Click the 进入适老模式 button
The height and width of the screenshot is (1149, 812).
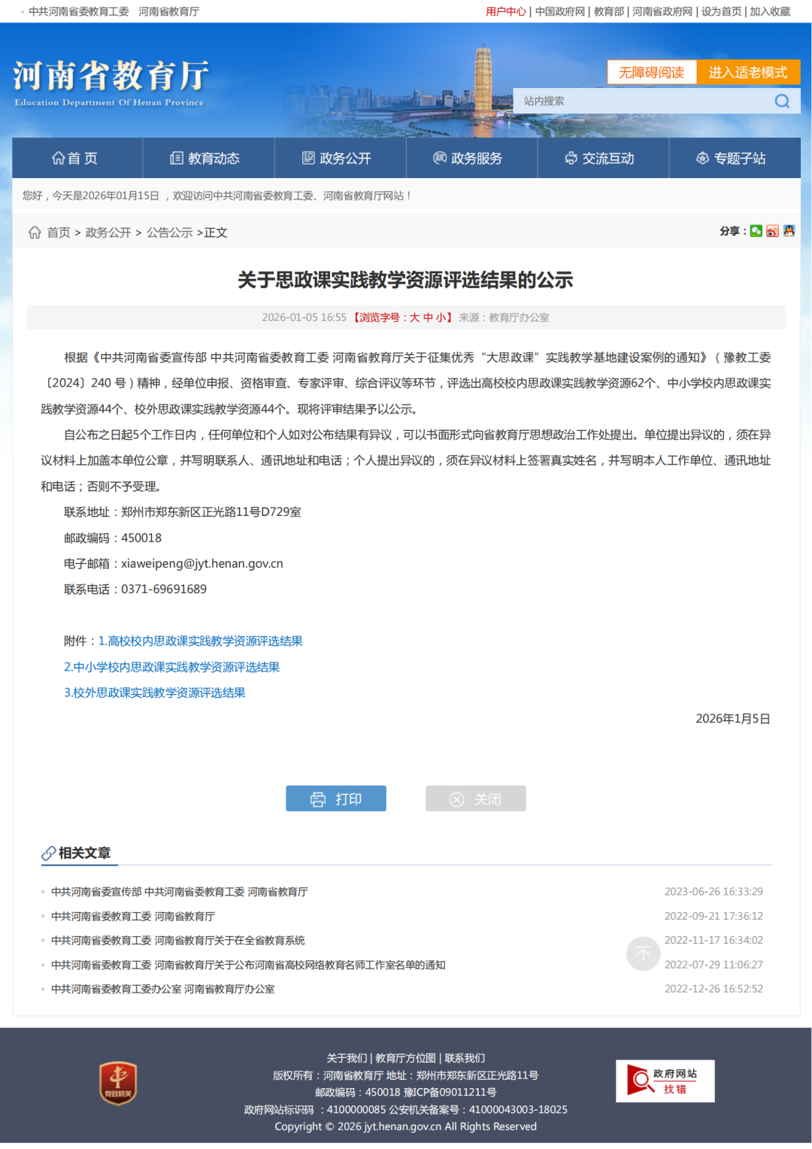point(748,72)
